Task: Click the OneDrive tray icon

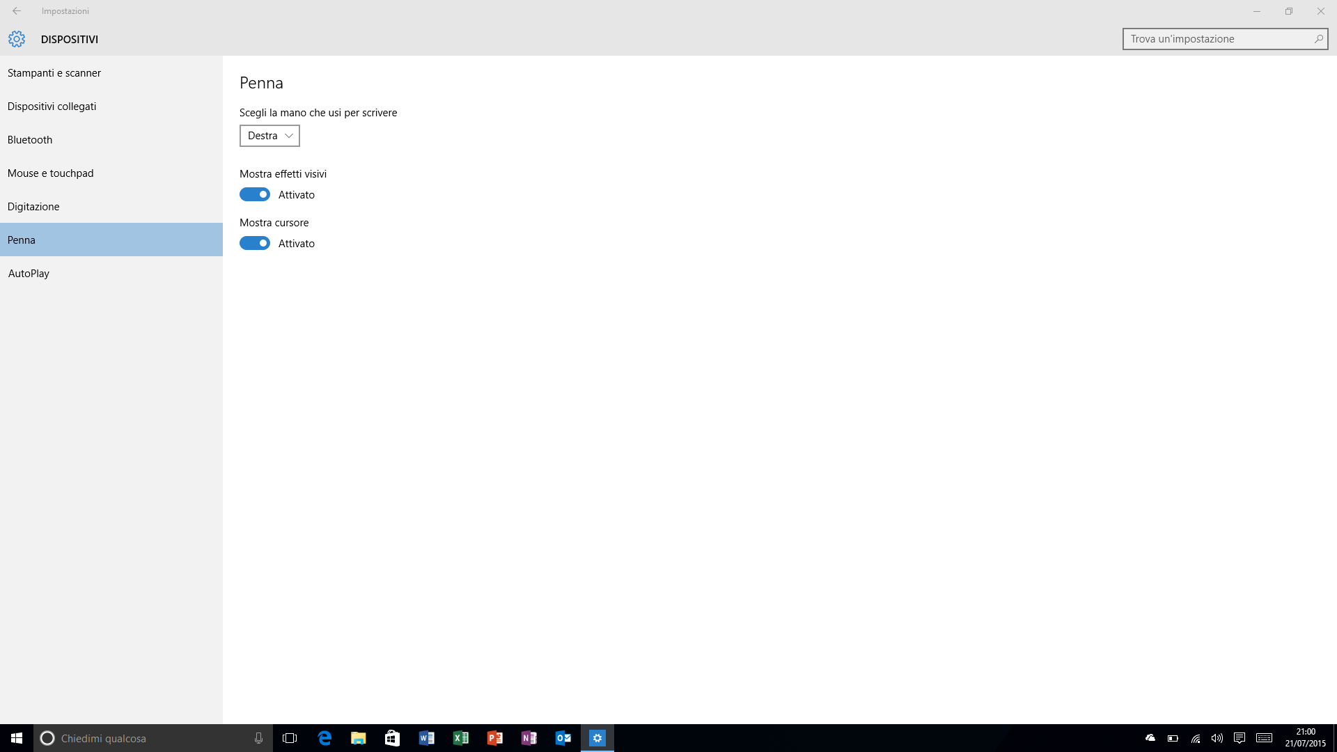Action: pyautogui.click(x=1150, y=738)
